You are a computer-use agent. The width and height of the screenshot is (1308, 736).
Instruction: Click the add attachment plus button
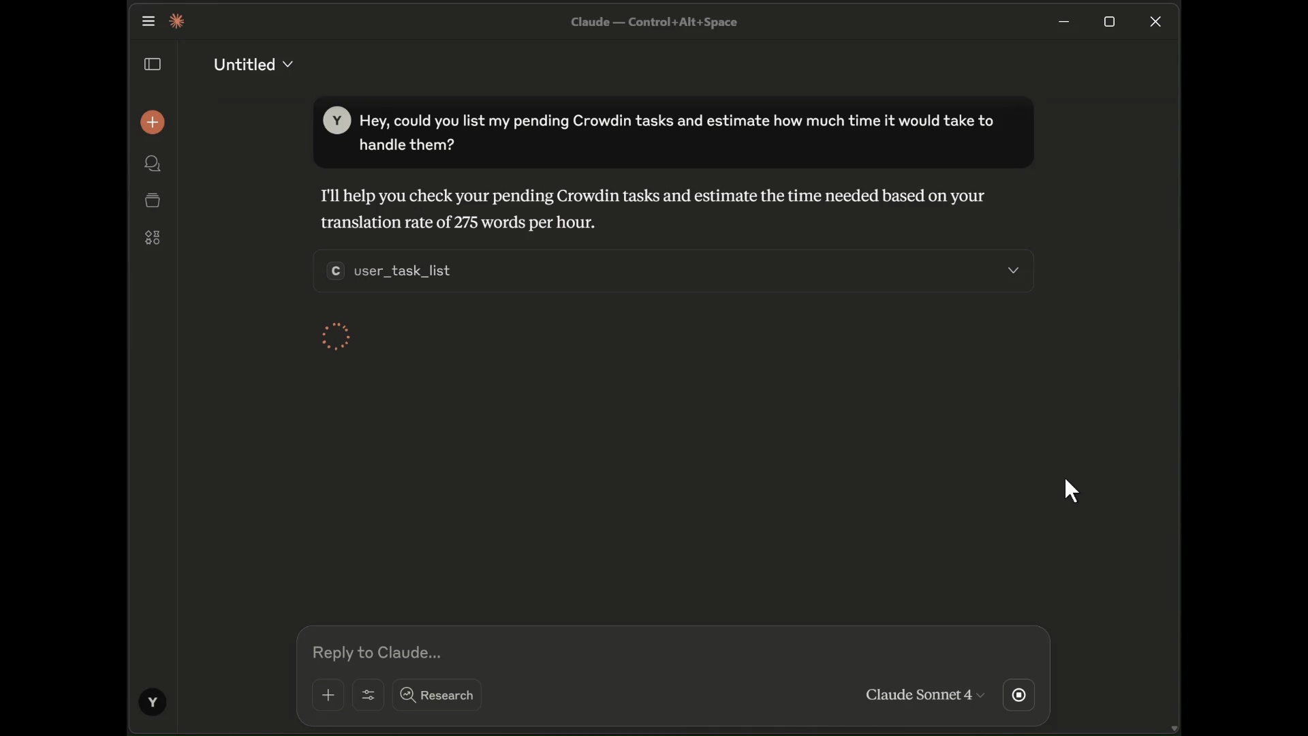(328, 696)
